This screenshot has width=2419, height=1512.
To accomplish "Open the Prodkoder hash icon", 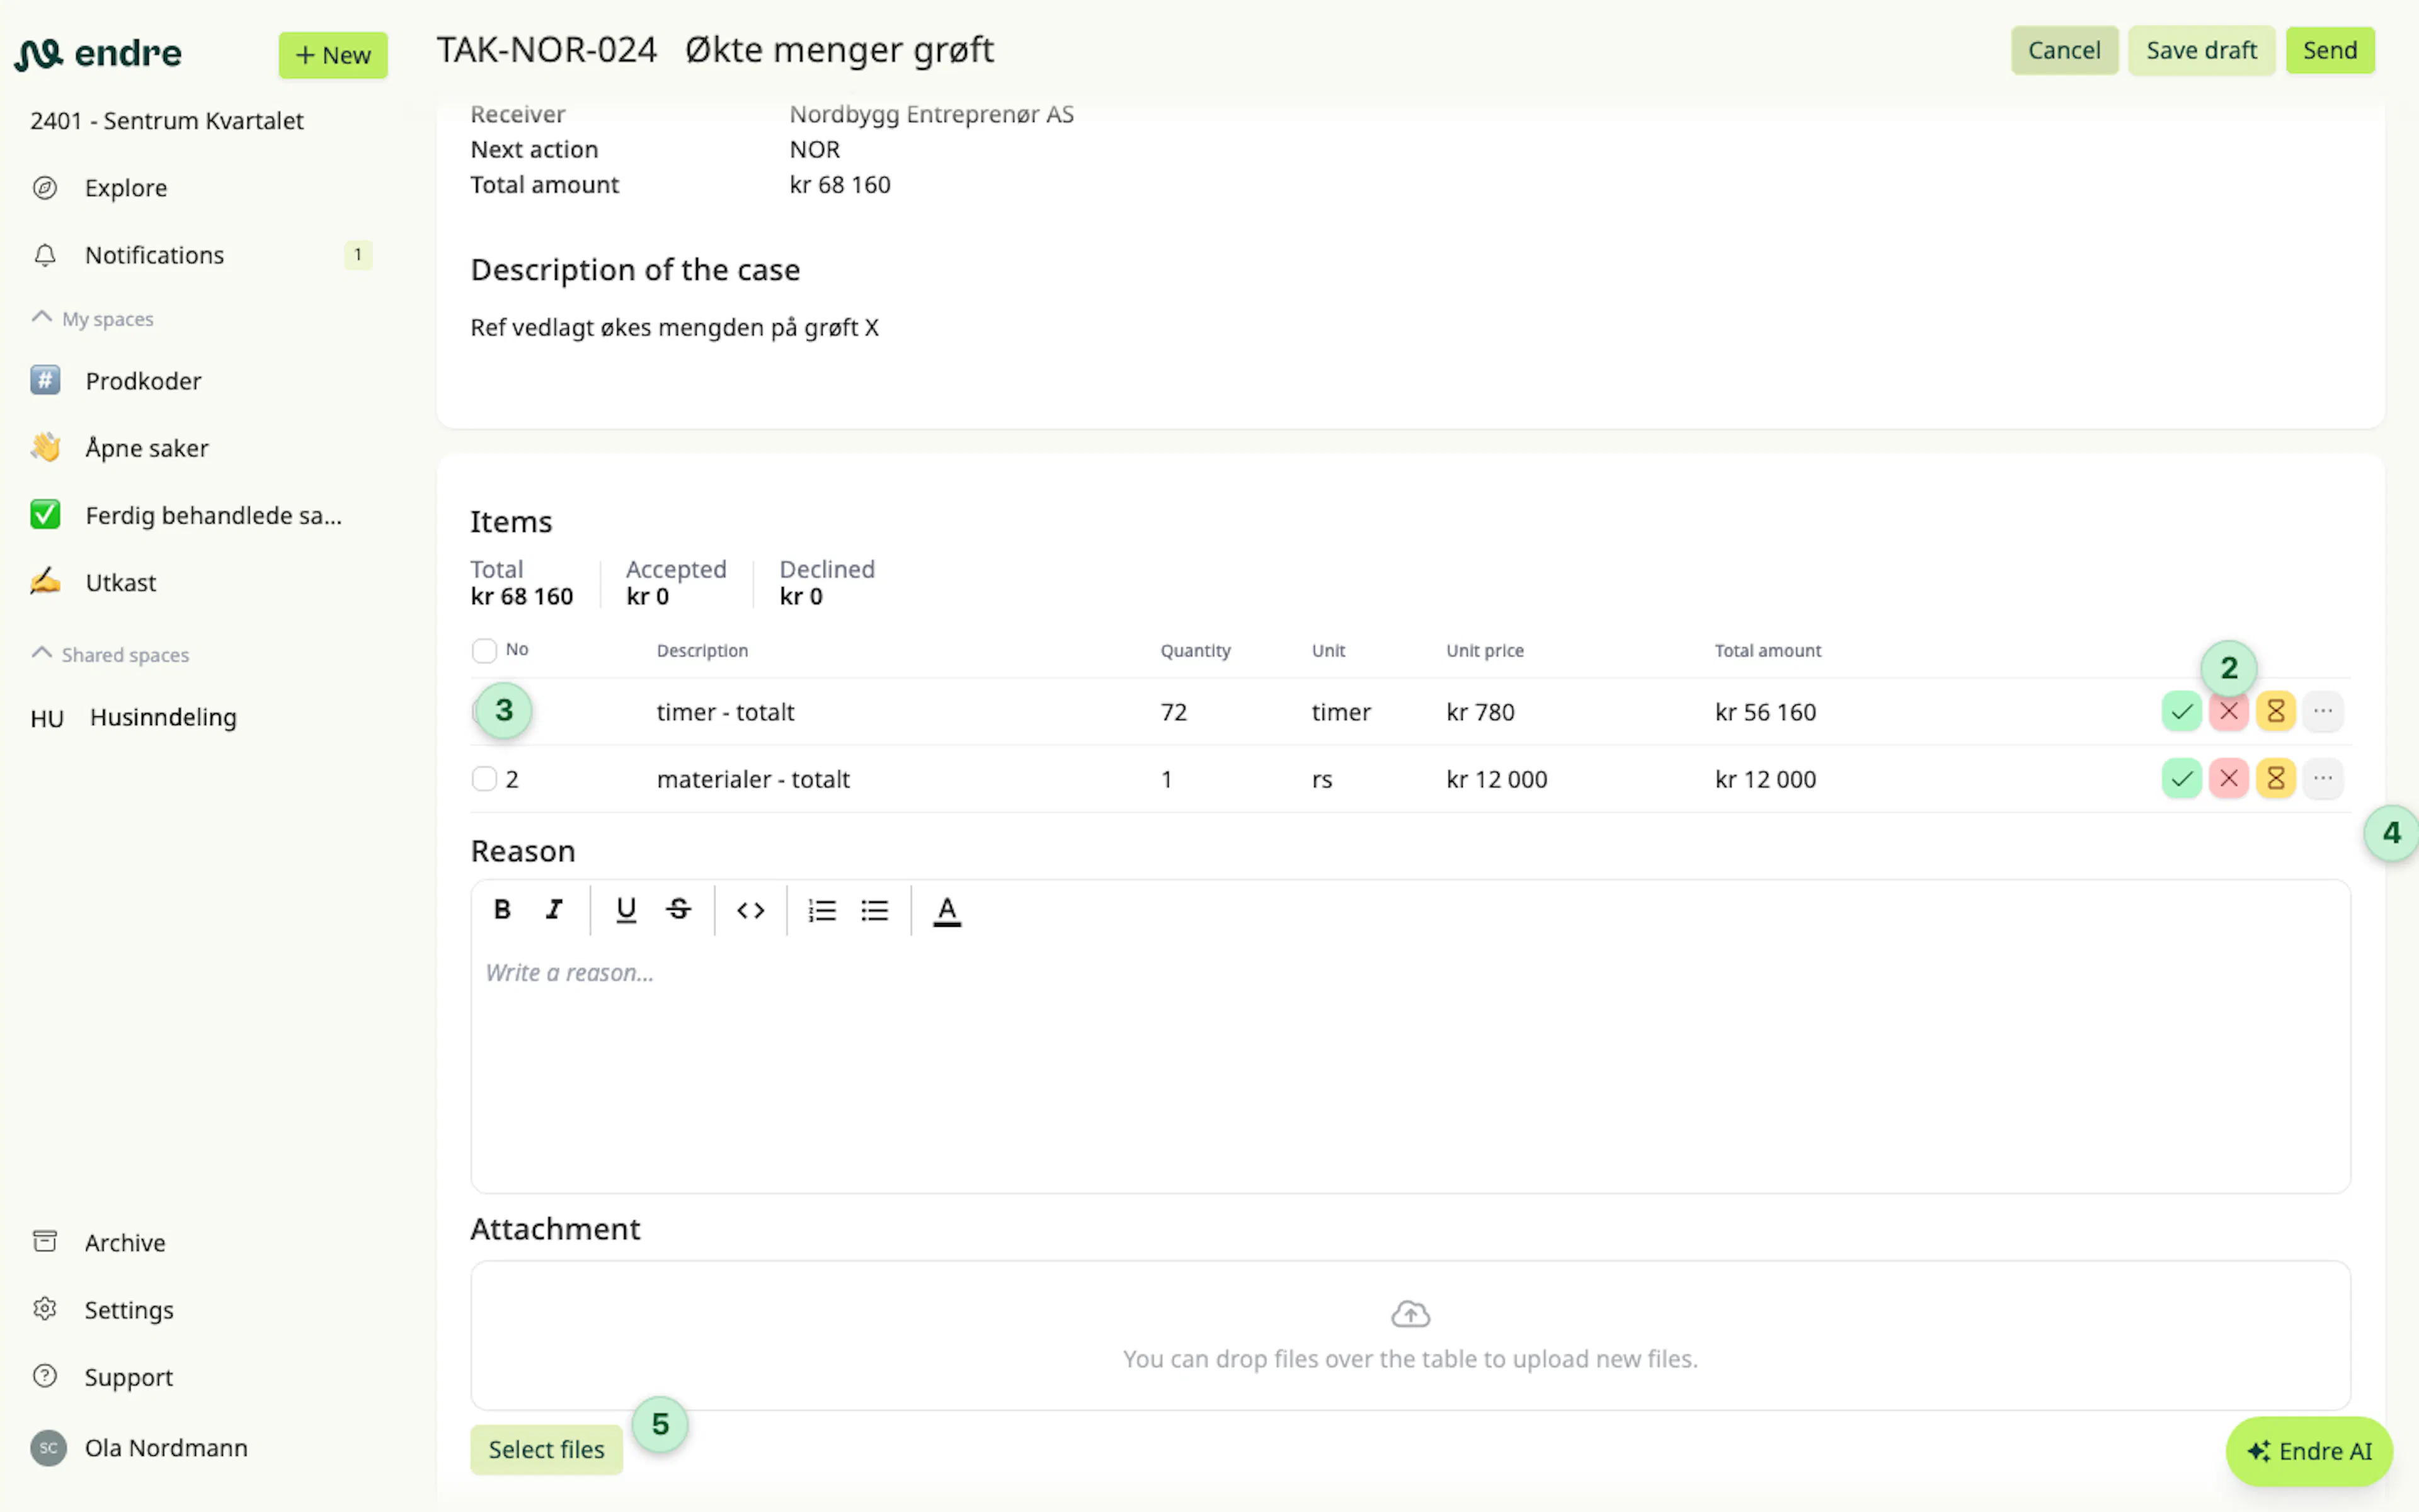I will (x=45, y=380).
